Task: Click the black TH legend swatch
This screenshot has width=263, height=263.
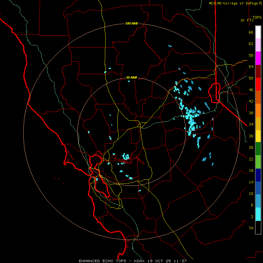Action: click(258, 227)
